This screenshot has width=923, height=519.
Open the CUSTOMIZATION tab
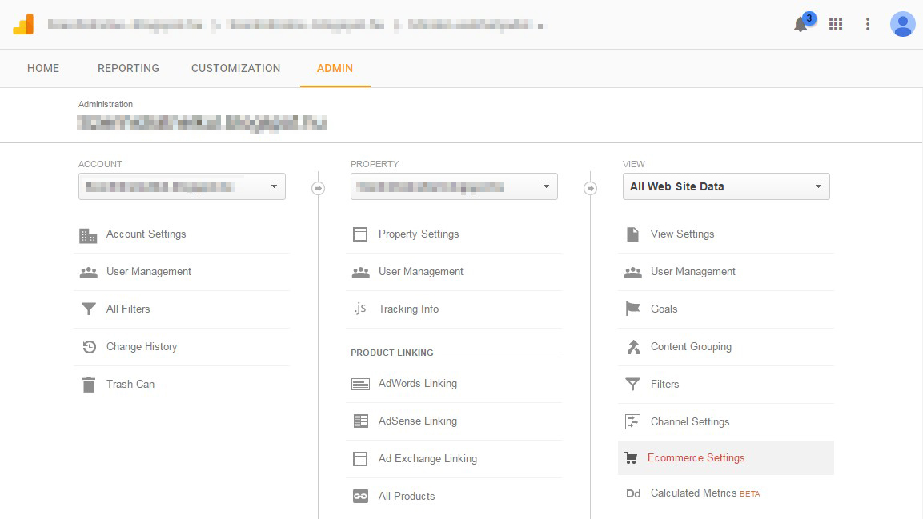click(x=235, y=68)
